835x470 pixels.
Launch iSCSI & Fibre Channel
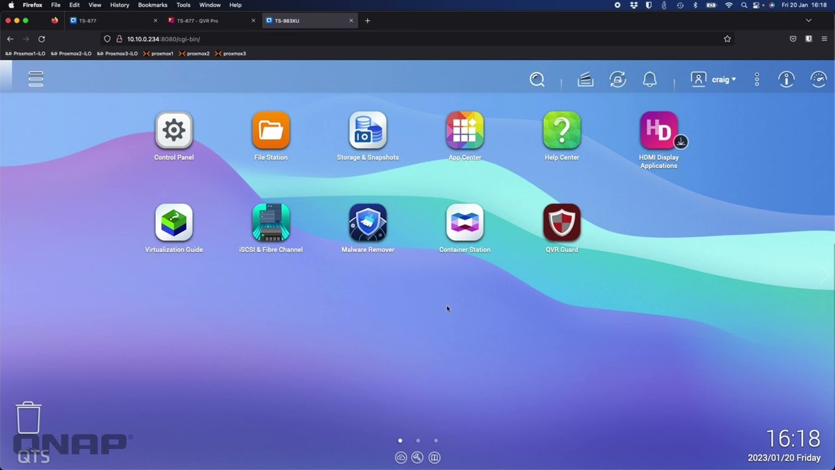point(271,223)
